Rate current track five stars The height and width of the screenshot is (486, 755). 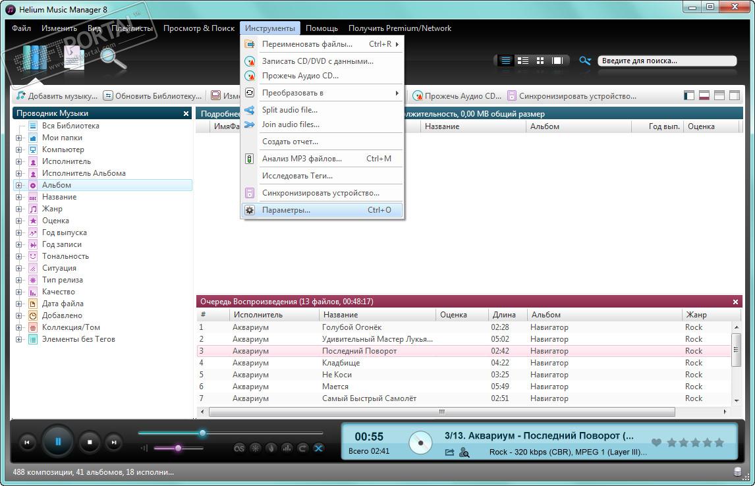[x=719, y=443]
